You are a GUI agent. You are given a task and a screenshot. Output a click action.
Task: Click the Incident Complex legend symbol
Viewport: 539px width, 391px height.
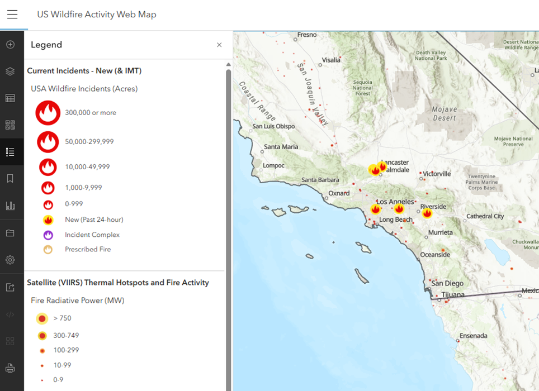click(x=48, y=235)
